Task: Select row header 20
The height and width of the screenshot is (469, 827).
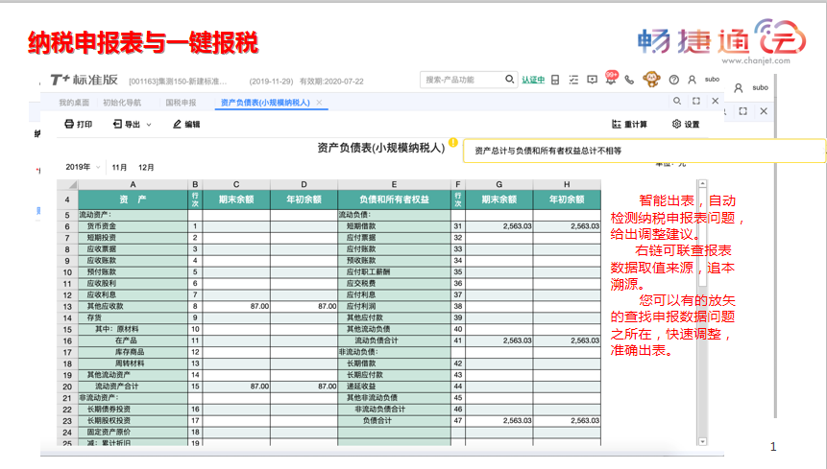Action: (x=67, y=387)
